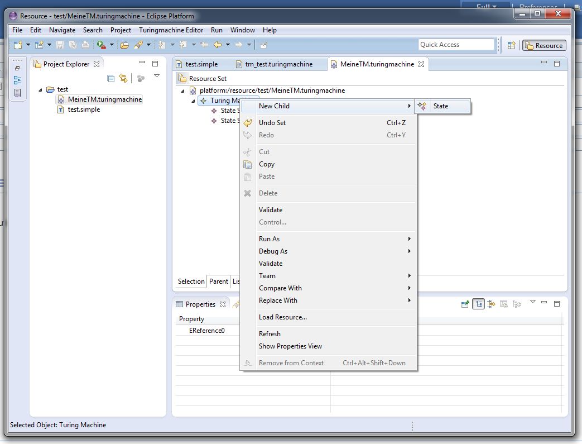
Task: Choose Show Properties View
Action: click(x=329, y=346)
